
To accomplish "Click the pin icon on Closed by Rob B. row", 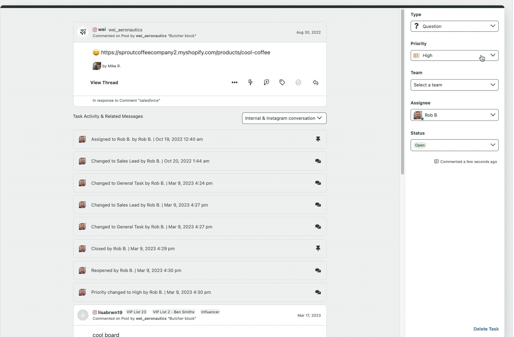I will click(318, 248).
